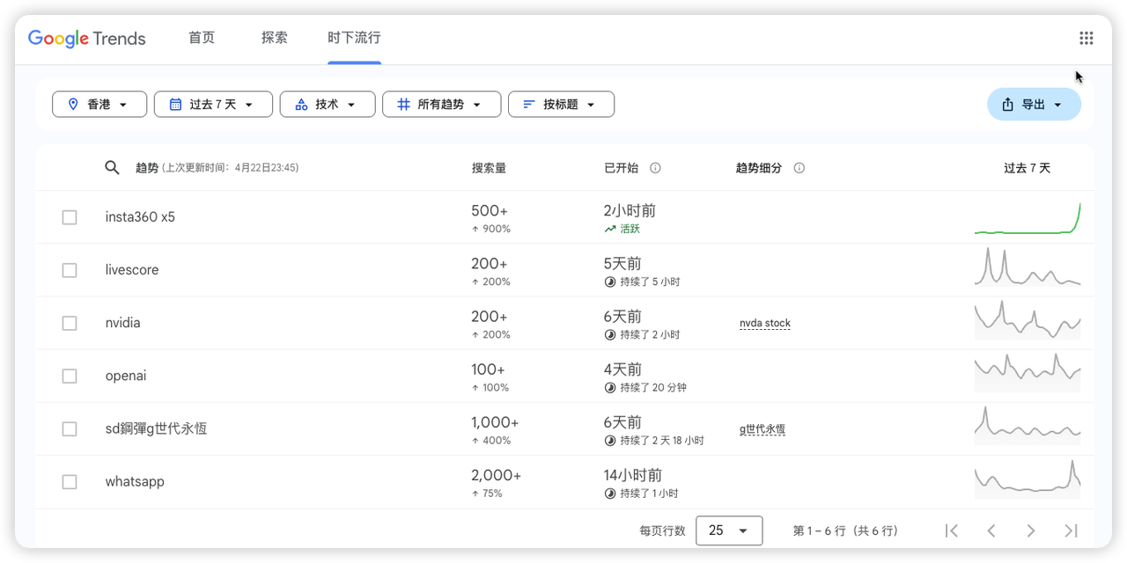The height and width of the screenshot is (563, 1127).
Task: Click the insta360 x5 sparkline chart
Action: pos(1028,217)
